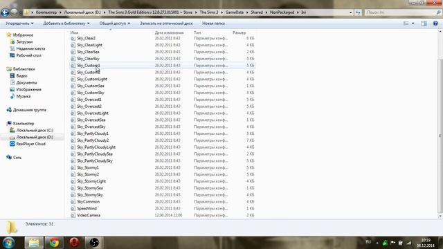Open the Общий доступ dropdown
The height and width of the screenshot is (249, 443).
point(115,24)
